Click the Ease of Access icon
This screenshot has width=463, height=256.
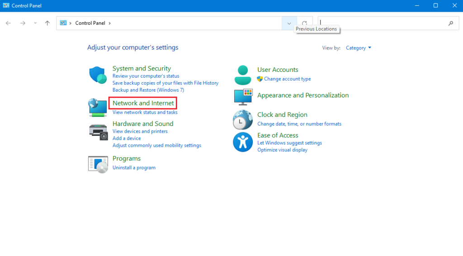(x=243, y=142)
